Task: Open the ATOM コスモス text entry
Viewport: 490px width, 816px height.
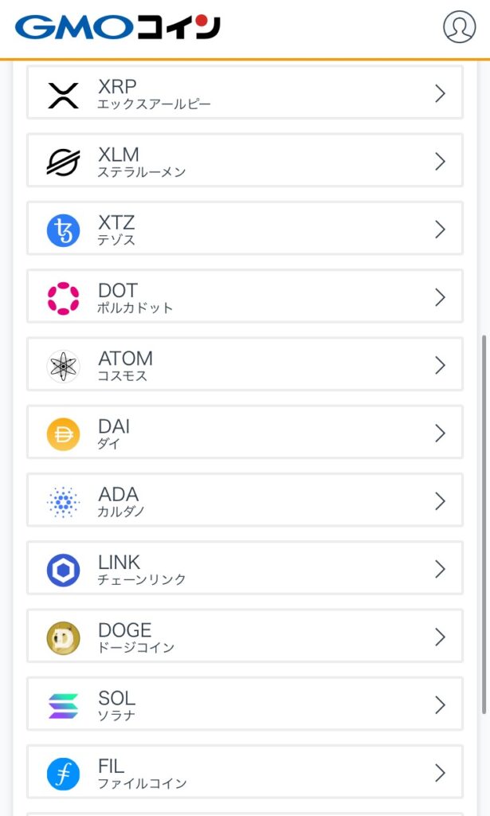Action: [125, 366]
